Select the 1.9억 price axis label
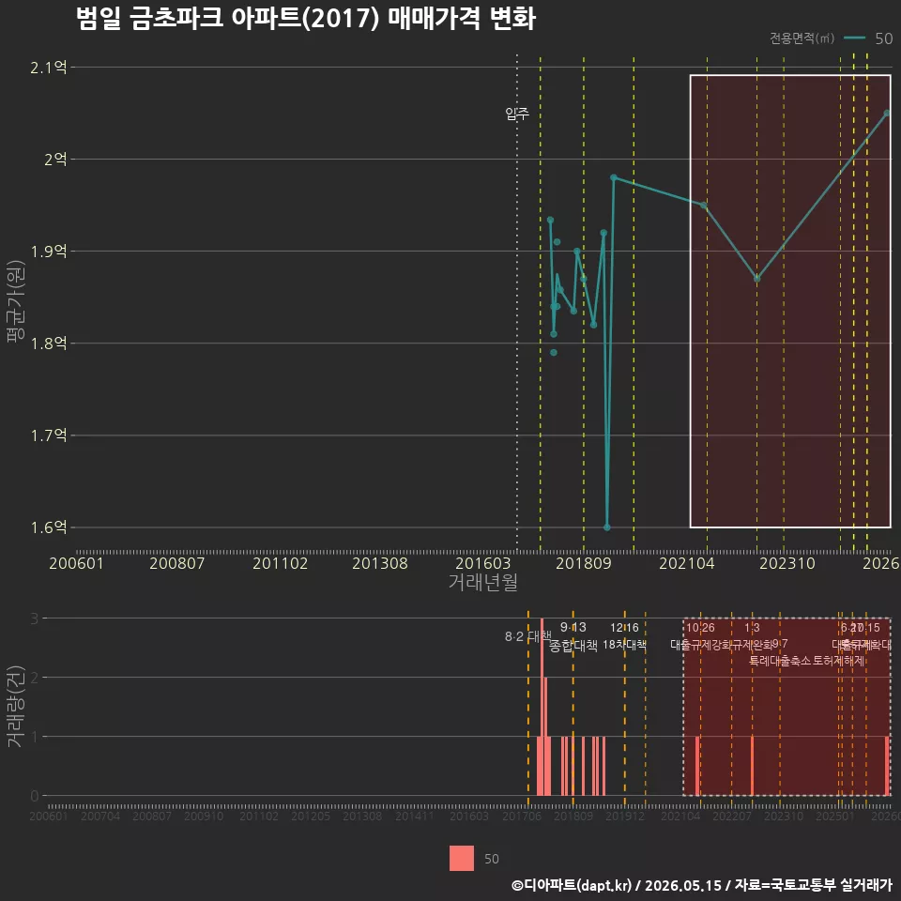Viewport: 901px width, 901px height. (49, 252)
